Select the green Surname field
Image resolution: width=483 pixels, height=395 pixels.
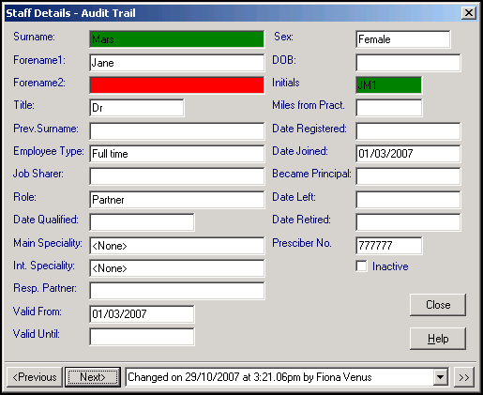point(177,39)
